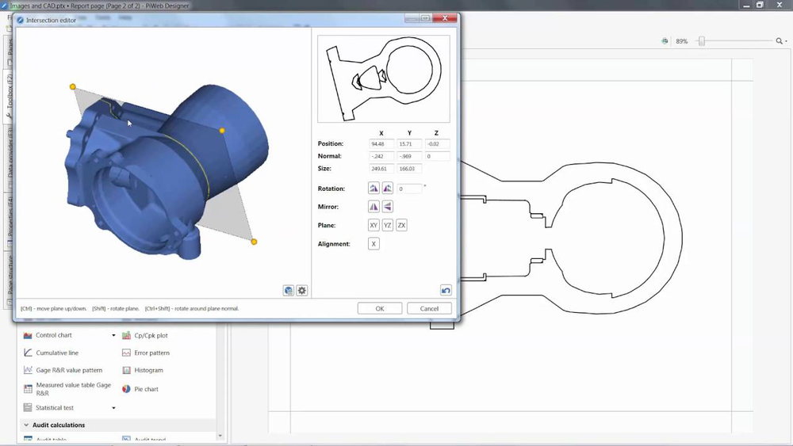
Task: Maximize the Intersection editor window
Action: tap(425, 18)
